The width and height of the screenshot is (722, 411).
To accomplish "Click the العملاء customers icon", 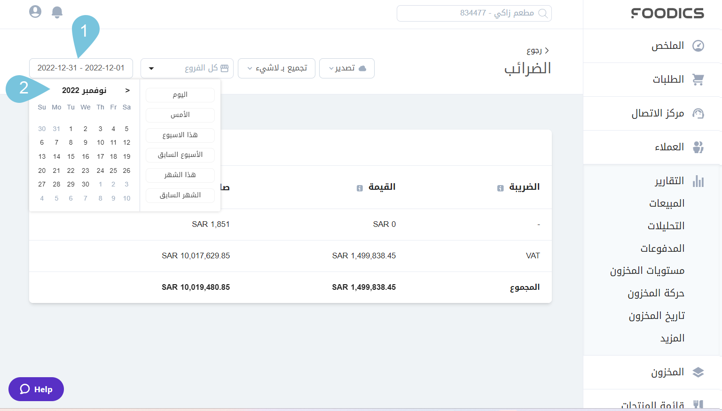I will pyautogui.click(x=698, y=147).
